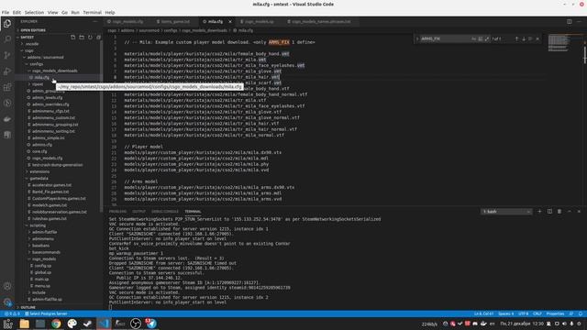Open the Explorer view in activity bar
Viewport: 587px width, 330px height.
pyautogui.click(x=7, y=23)
